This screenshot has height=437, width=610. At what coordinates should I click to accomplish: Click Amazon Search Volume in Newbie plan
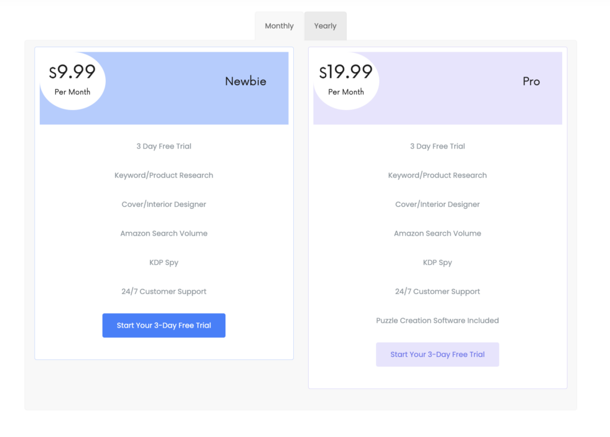pyautogui.click(x=164, y=234)
